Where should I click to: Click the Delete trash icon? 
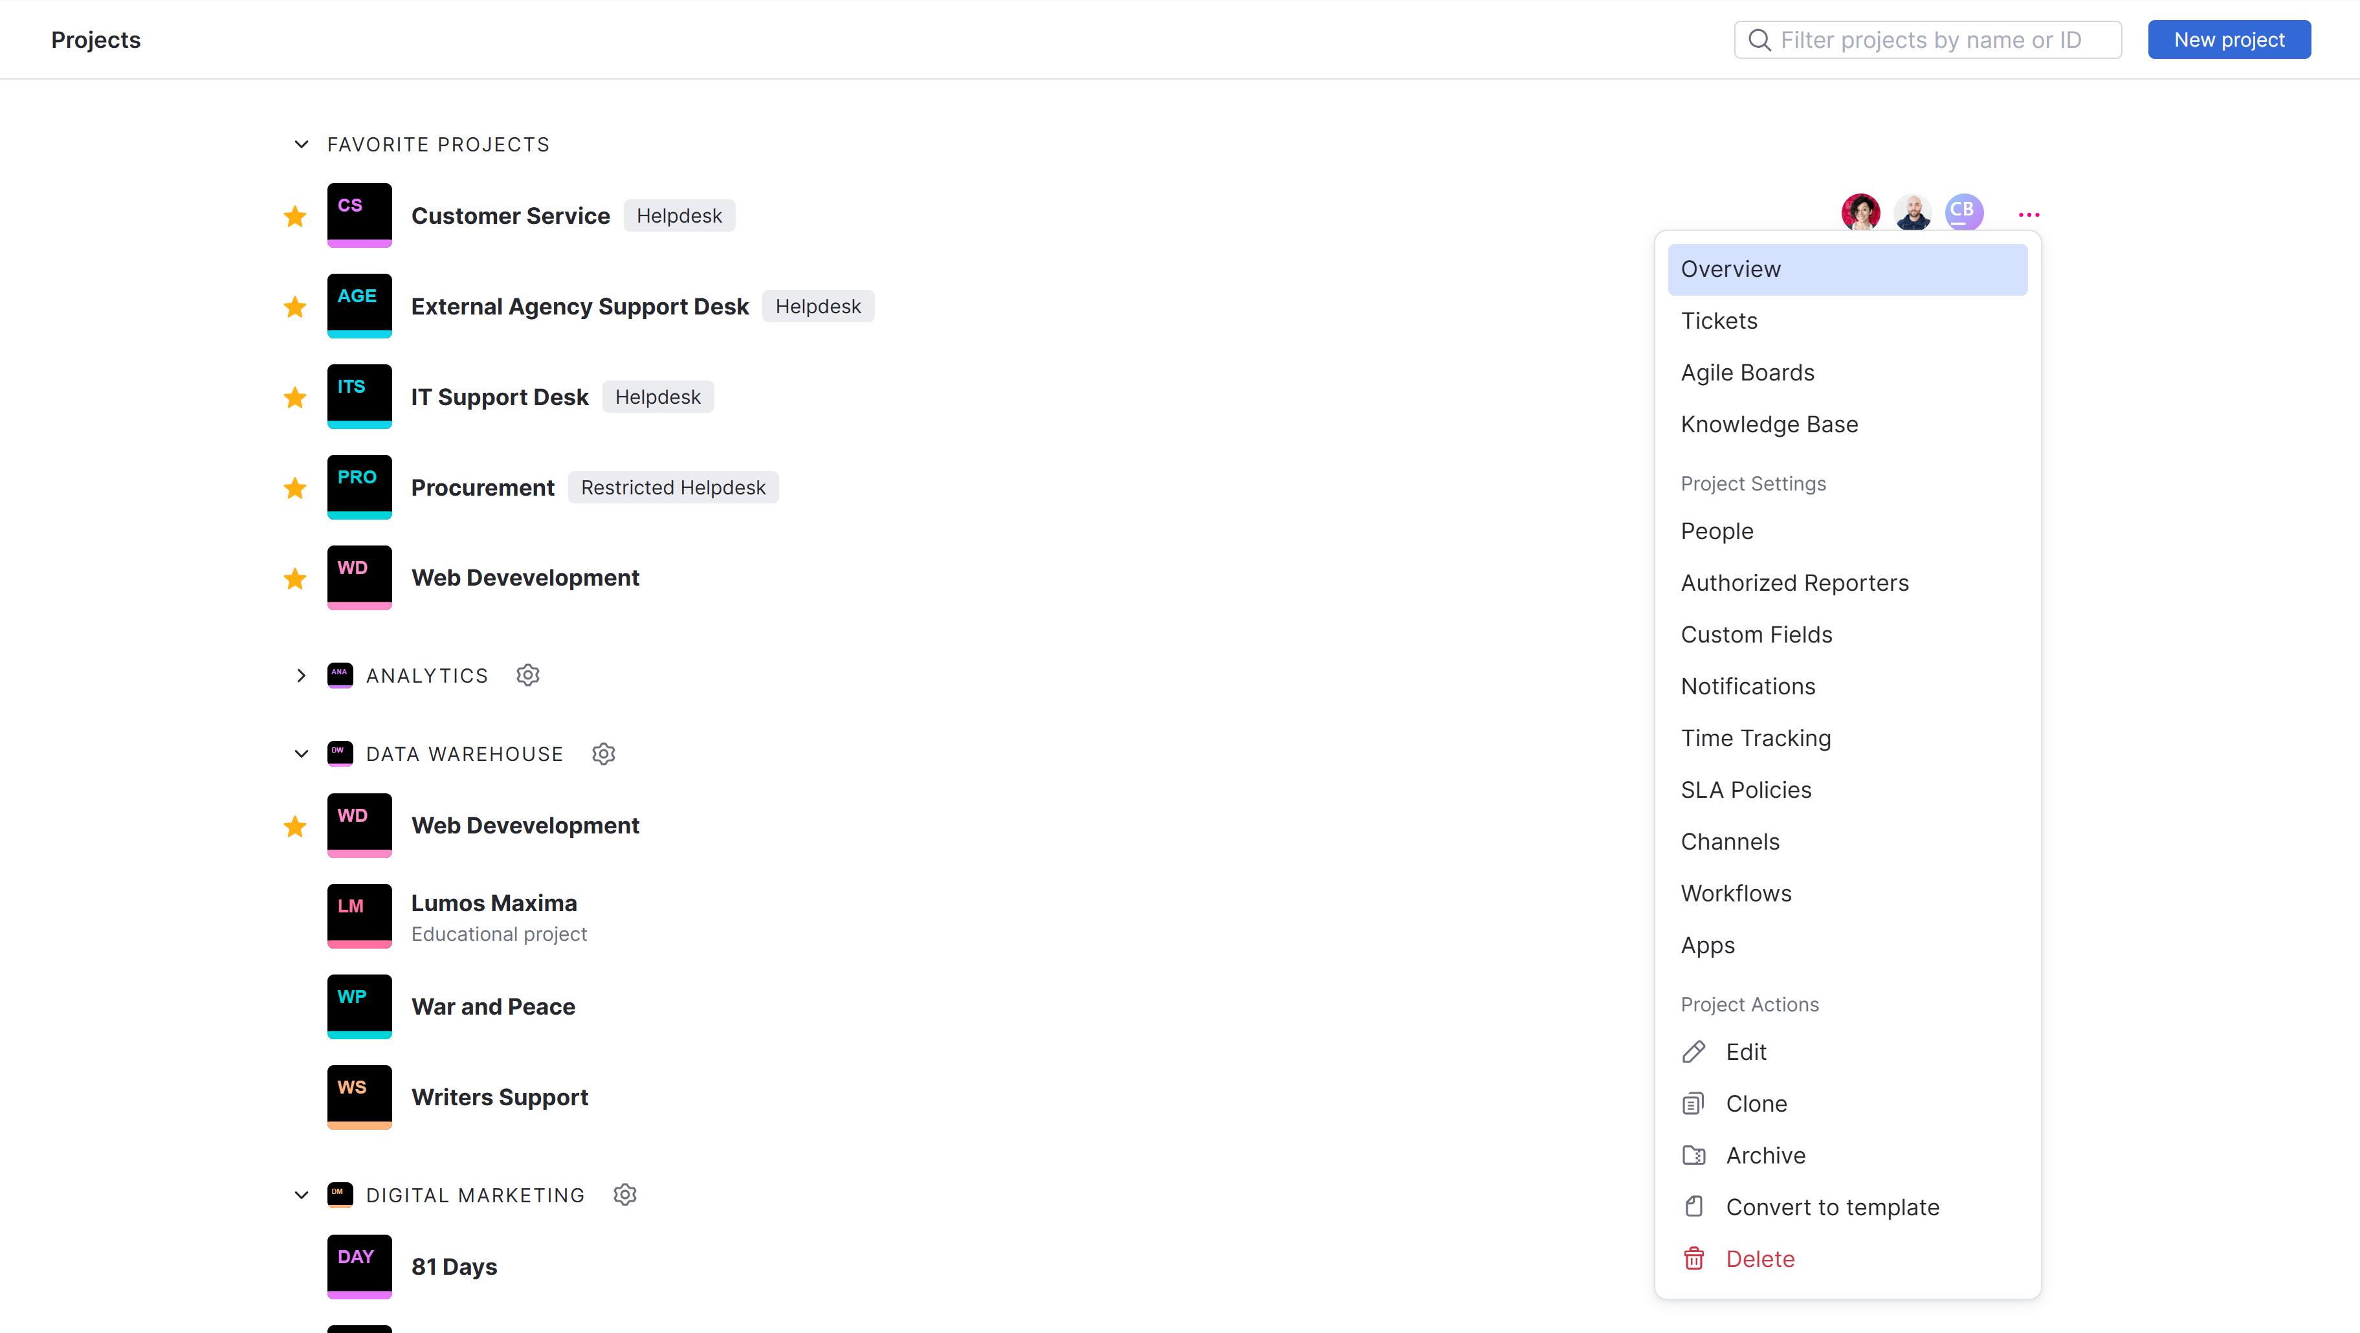1694,1258
